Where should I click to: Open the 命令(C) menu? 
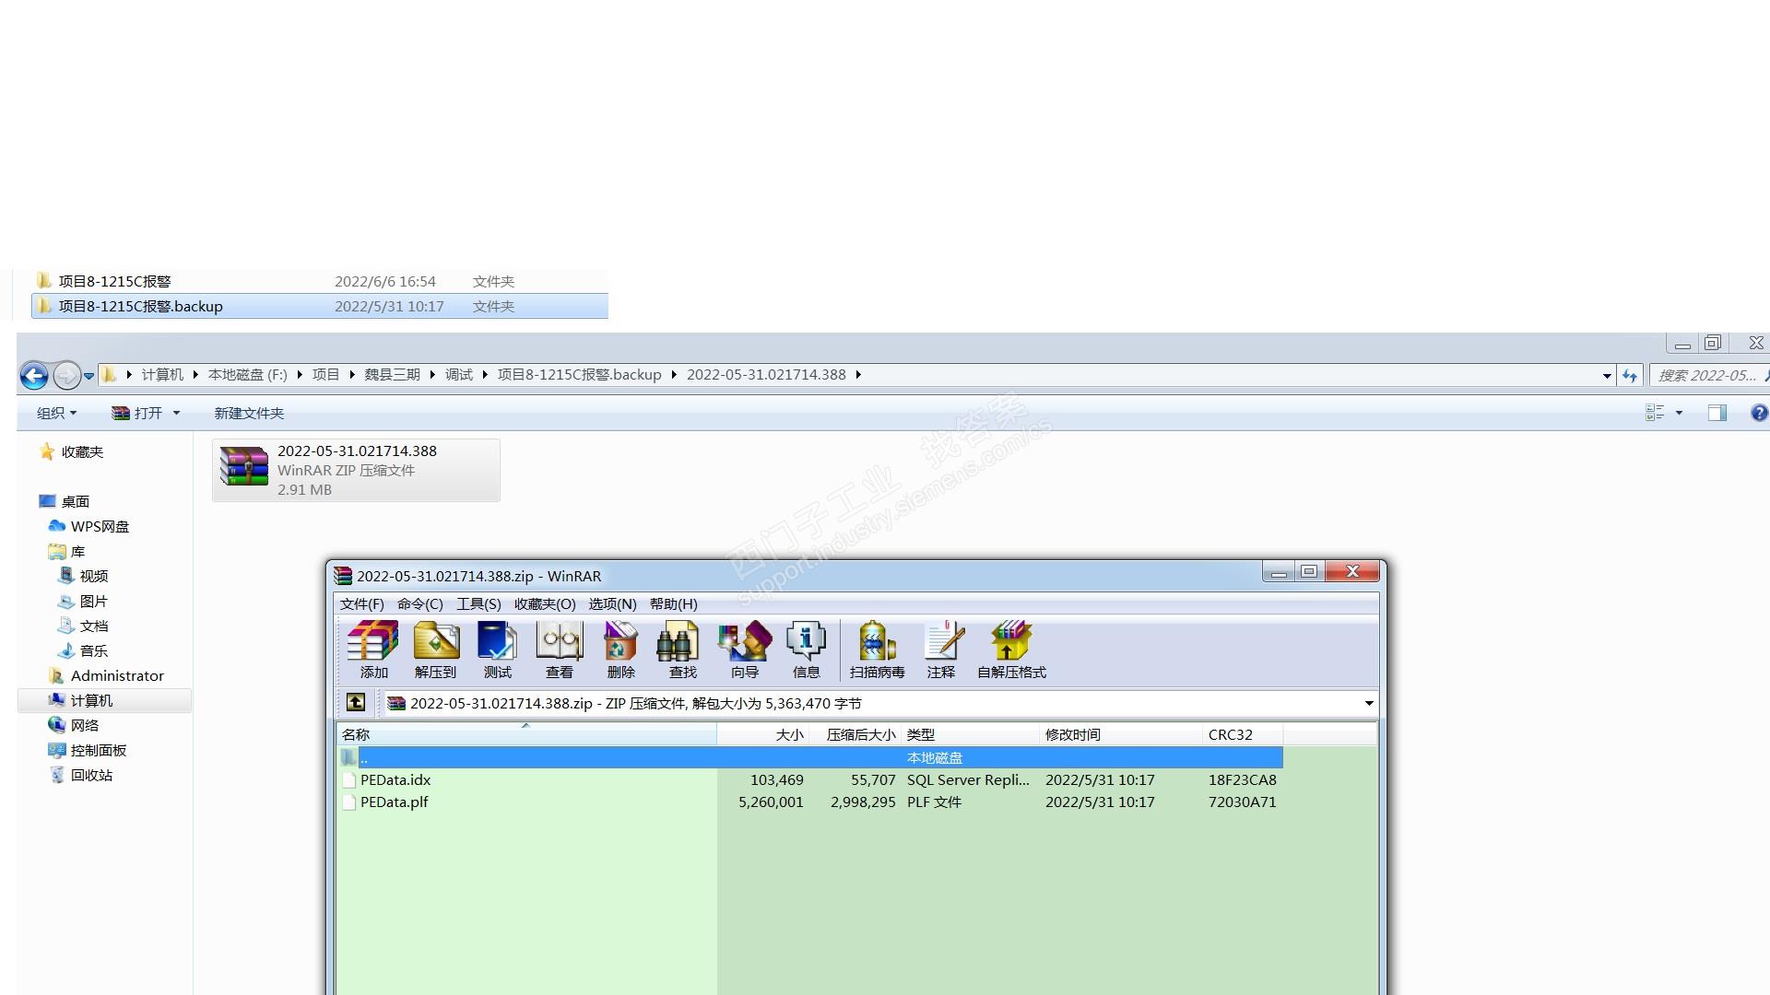click(x=419, y=604)
